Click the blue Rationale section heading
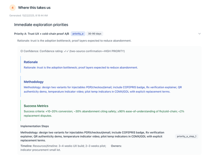Viewport: 207px width, 161px height. point(31,62)
